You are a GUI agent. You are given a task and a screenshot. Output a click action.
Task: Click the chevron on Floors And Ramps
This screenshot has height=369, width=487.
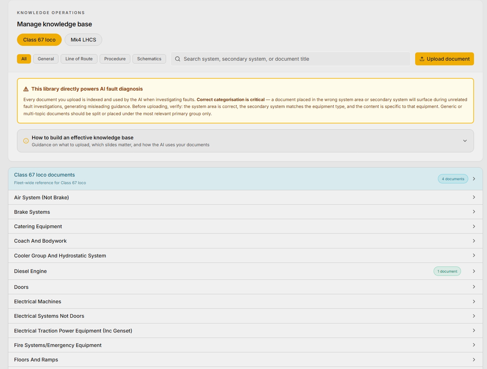point(474,360)
